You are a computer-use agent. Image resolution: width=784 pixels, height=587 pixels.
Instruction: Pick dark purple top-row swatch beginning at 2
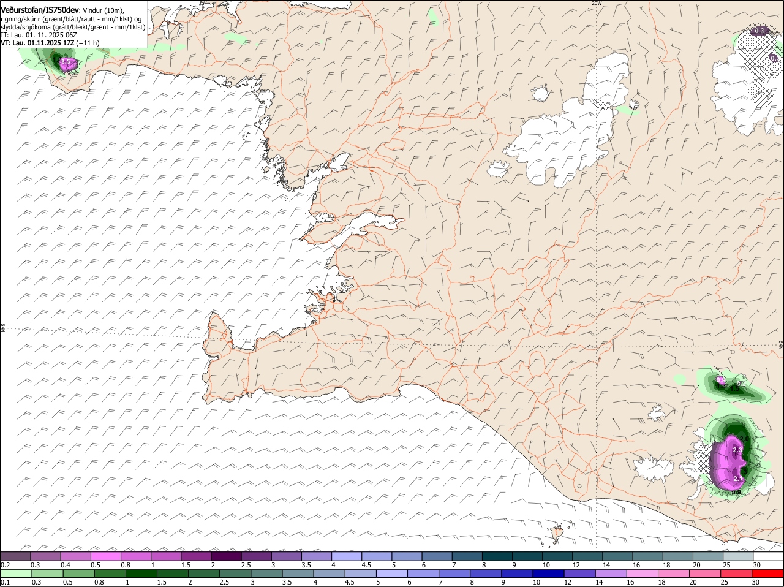pos(227,556)
